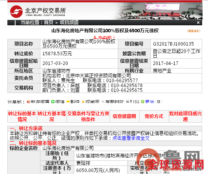Open the green plus more-sharing icon
Viewport: 208px width, 174px height.
click(x=143, y=102)
